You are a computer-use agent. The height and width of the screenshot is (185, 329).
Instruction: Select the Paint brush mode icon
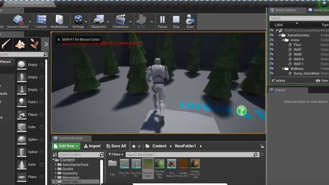pos(6,44)
